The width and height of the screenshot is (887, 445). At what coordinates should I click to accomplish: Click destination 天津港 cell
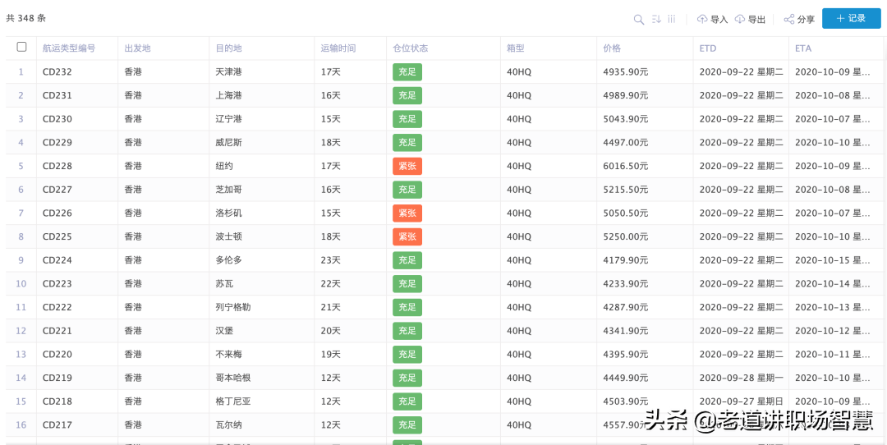point(262,71)
